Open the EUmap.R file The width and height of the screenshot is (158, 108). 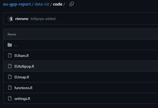(x=22, y=77)
